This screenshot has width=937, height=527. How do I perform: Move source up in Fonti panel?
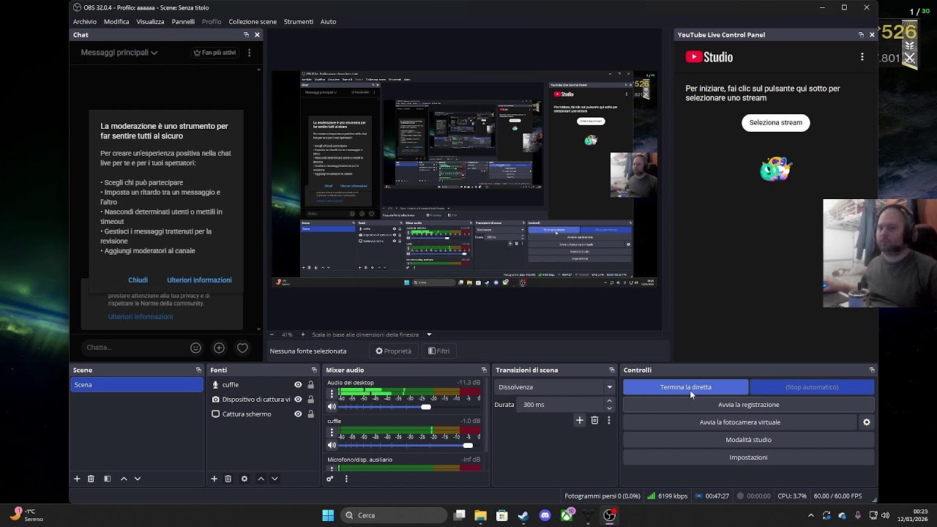[261, 479]
